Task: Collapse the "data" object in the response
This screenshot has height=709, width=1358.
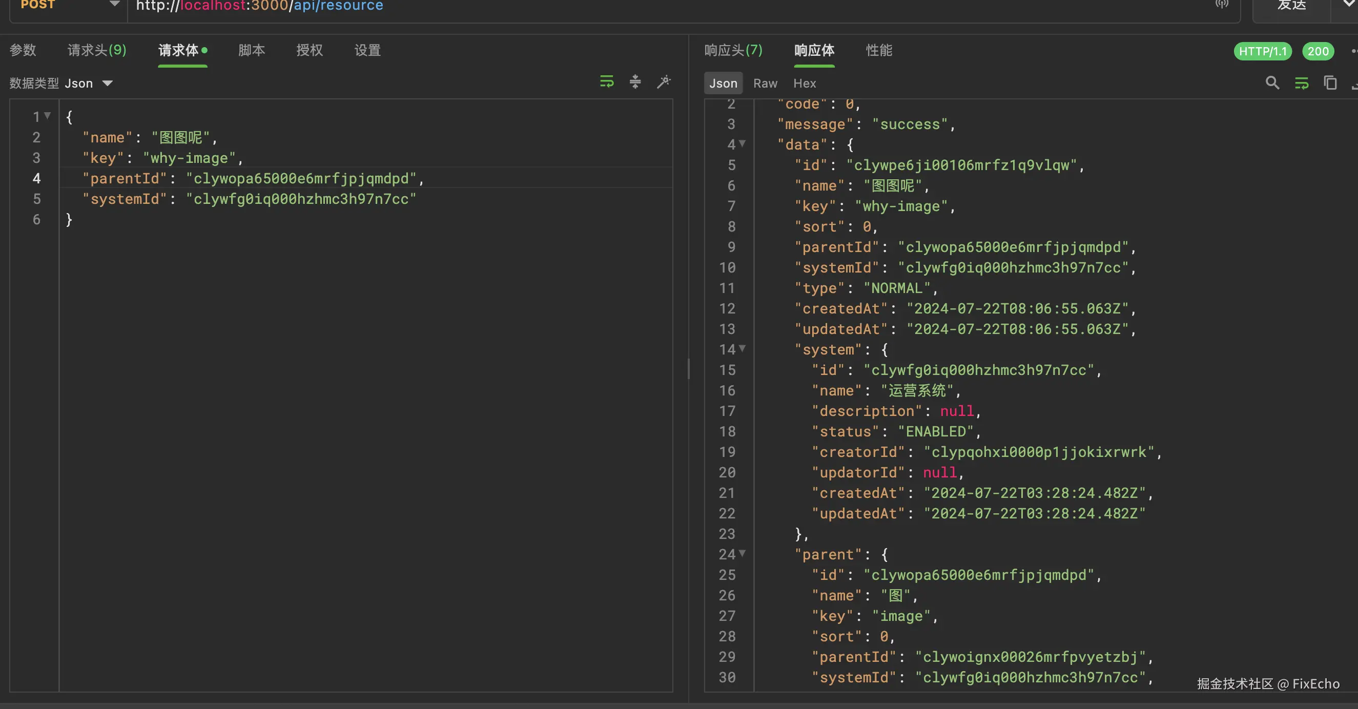Action: [742, 143]
